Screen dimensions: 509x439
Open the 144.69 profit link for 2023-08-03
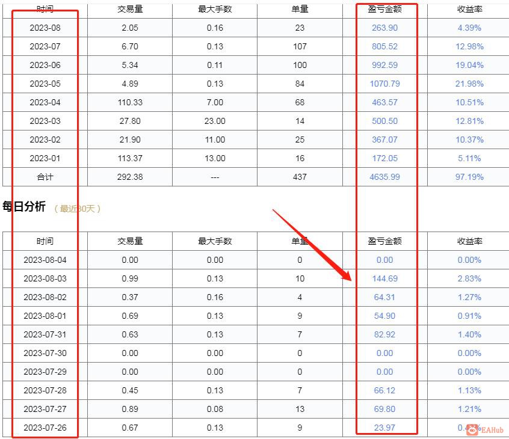click(384, 278)
